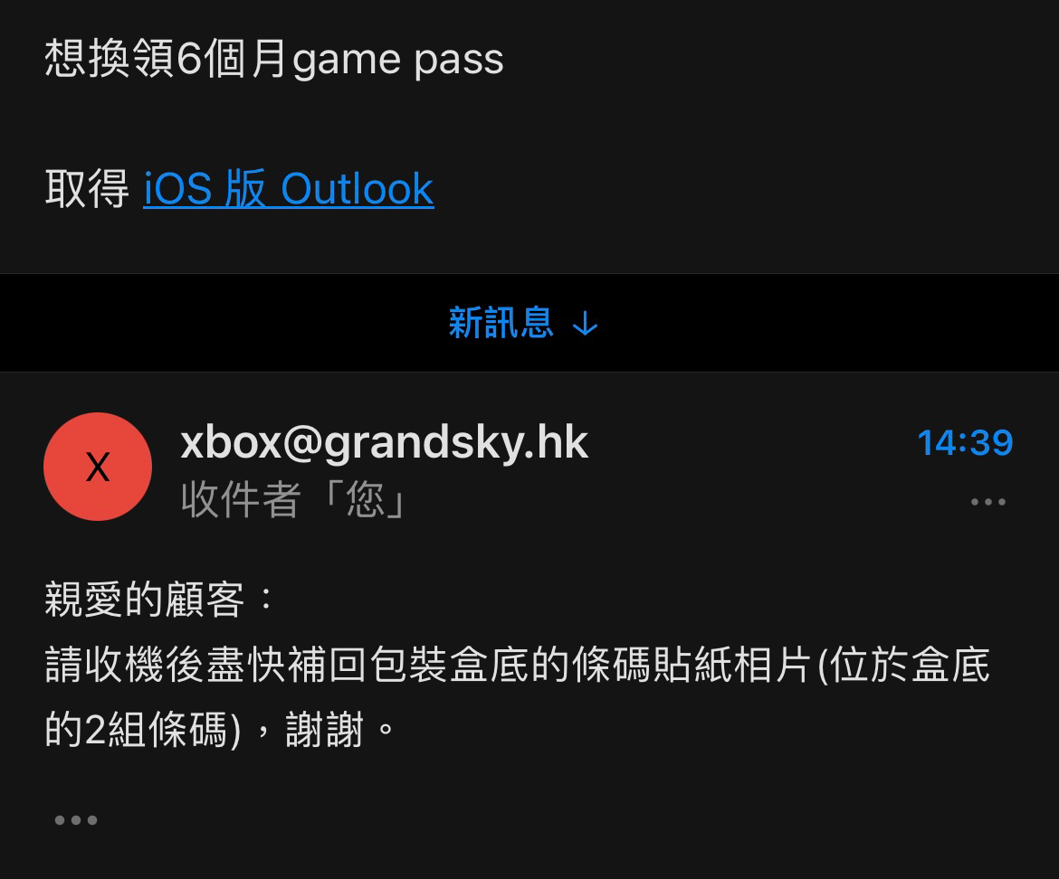The height and width of the screenshot is (879, 1059).
Task: Click 位於盒底 inside the parentheses
Action: pyautogui.click(x=911, y=665)
